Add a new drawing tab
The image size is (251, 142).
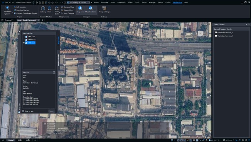42,20
